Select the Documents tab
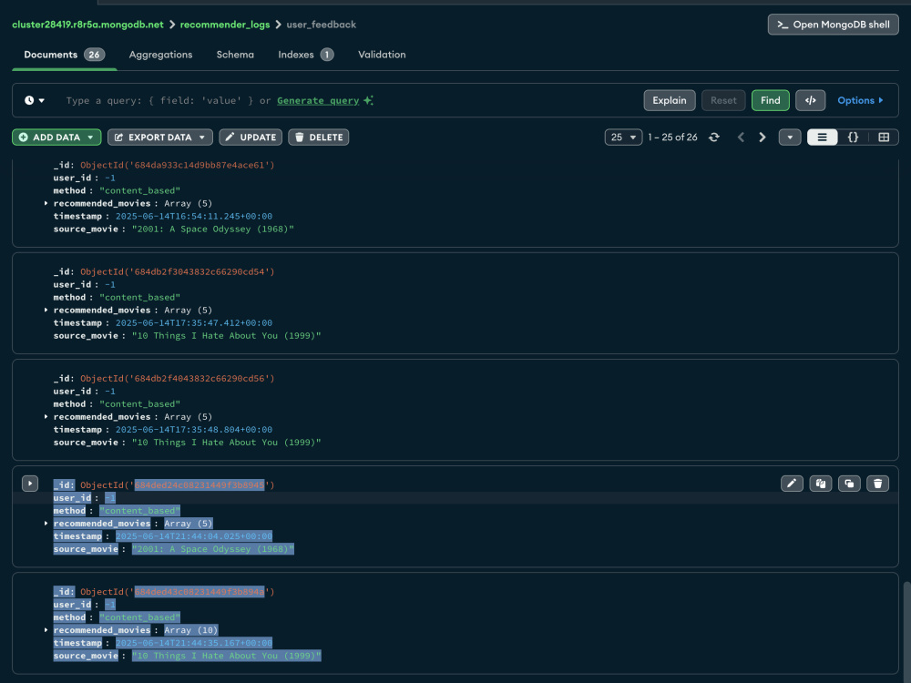The height and width of the screenshot is (683, 911). click(64, 55)
